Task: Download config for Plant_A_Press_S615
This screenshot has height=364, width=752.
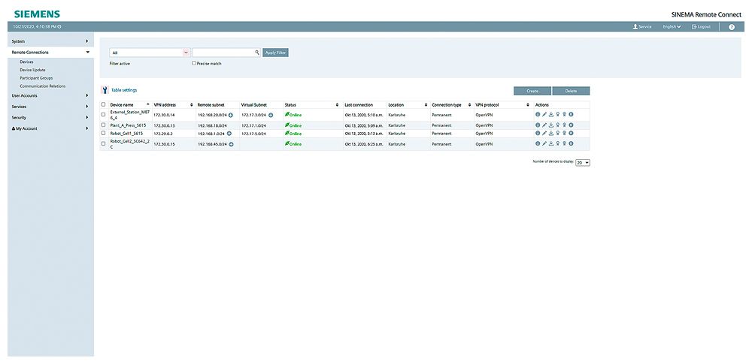Action: tap(551, 125)
